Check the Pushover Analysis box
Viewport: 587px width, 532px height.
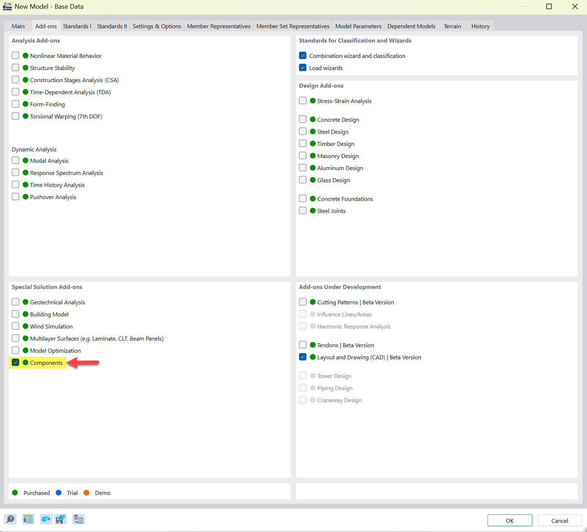(15, 197)
